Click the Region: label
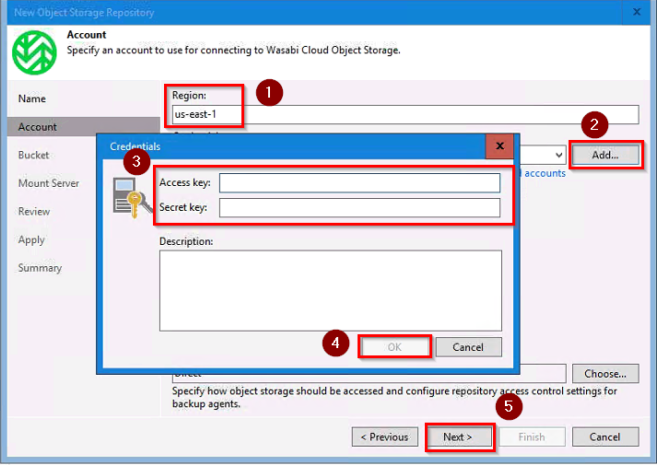Image resolution: width=657 pixels, height=465 pixels. point(189,96)
